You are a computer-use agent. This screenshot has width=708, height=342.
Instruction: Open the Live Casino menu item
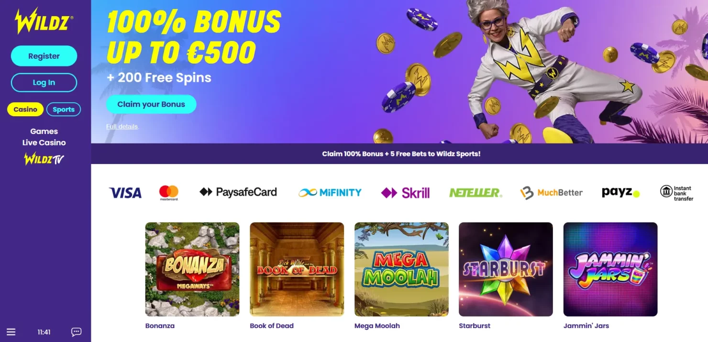tap(44, 143)
